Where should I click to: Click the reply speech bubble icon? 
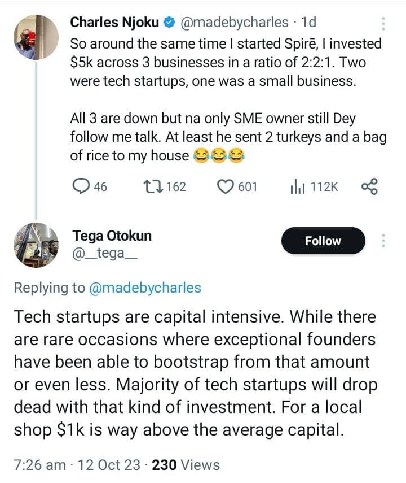pos(82,186)
